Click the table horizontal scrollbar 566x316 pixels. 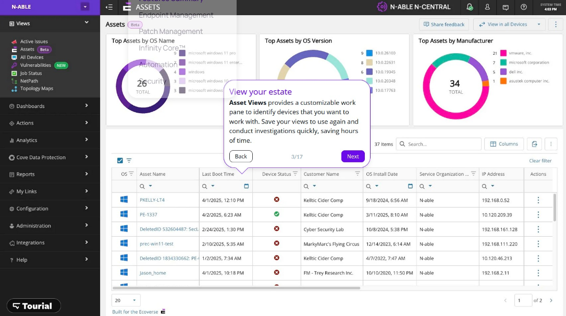(237, 288)
